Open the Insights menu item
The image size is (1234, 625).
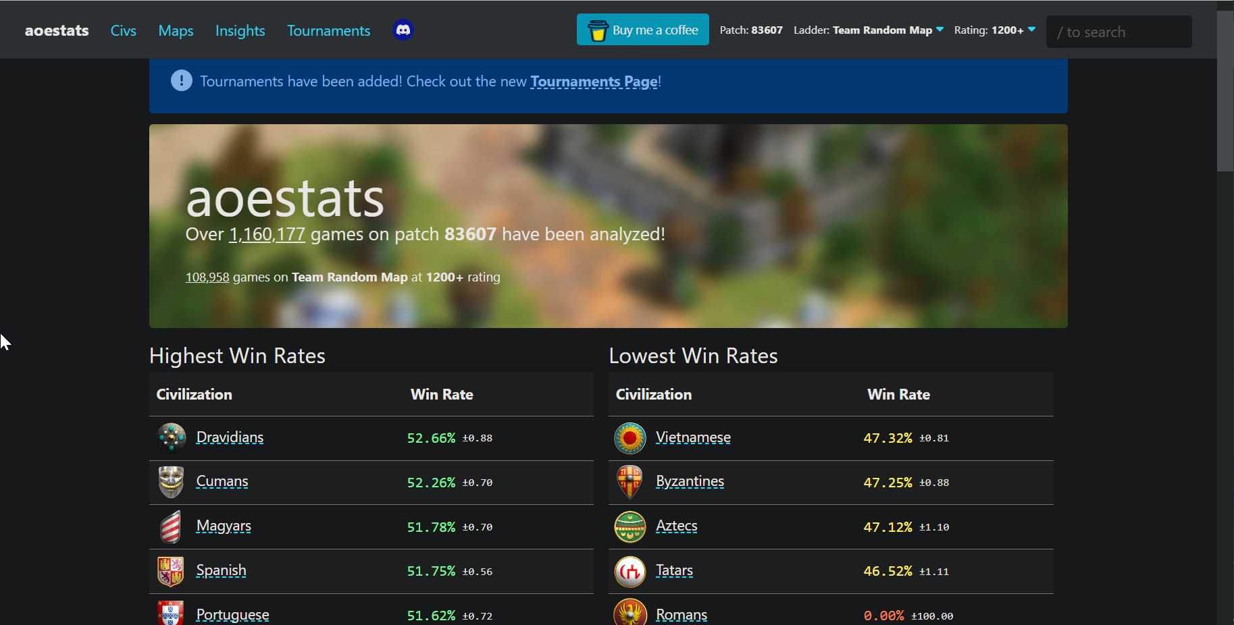[x=240, y=30]
